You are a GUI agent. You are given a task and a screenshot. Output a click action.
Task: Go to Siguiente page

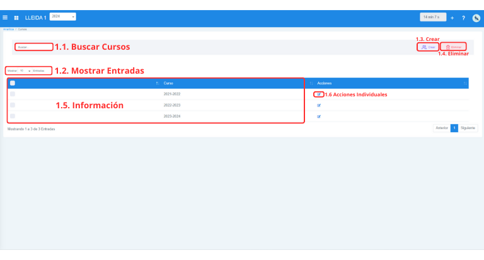tap(468, 128)
